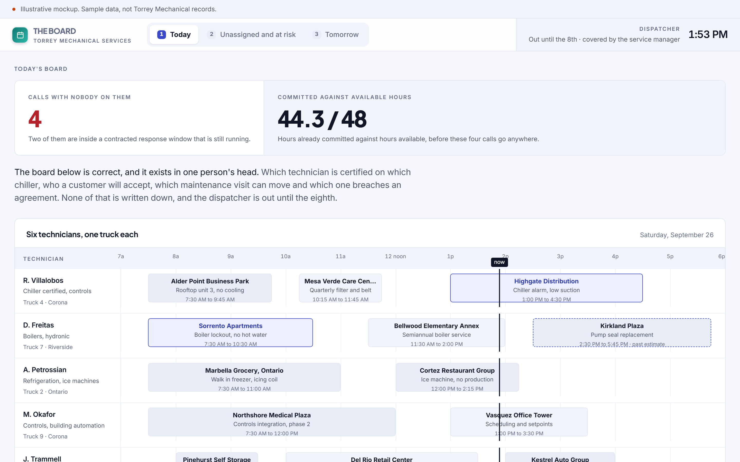Select the Kirkland Plaza pump seal block

622,332
